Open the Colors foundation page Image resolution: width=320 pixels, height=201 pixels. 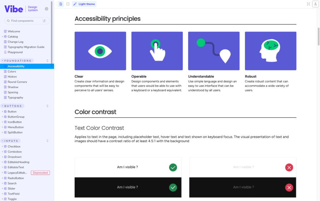point(12,71)
